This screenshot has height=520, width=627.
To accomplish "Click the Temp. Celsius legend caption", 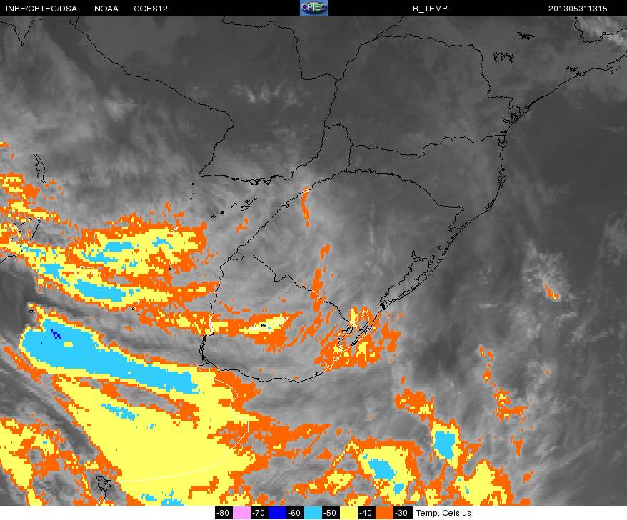I will [x=443, y=513].
